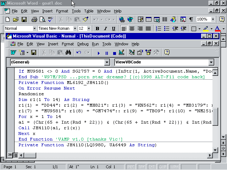Open the 100% zoom dropdown
This screenshot has width=227, height=170.
213,19
